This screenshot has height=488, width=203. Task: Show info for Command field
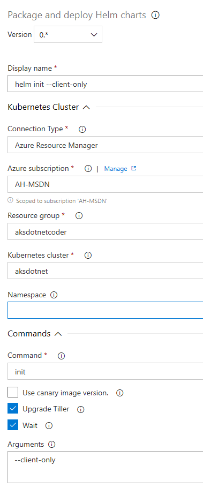tap(62, 356)
